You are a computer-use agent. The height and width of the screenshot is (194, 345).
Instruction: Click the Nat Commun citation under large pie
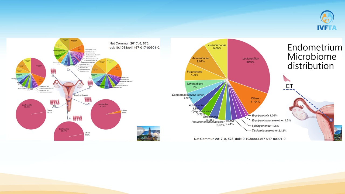pyautogui.click(x=240, y=139)
